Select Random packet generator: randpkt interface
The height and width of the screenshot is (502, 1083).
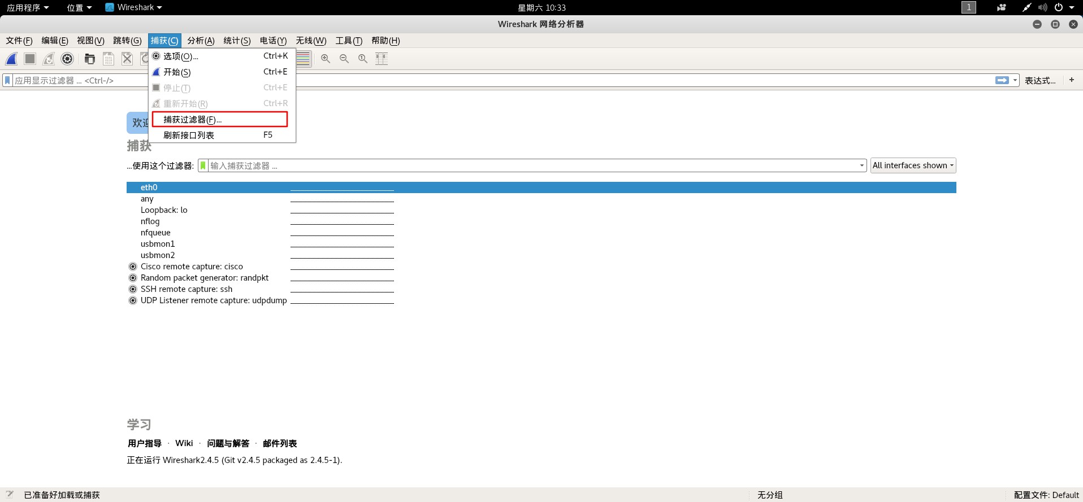click(x=205, y=278)
